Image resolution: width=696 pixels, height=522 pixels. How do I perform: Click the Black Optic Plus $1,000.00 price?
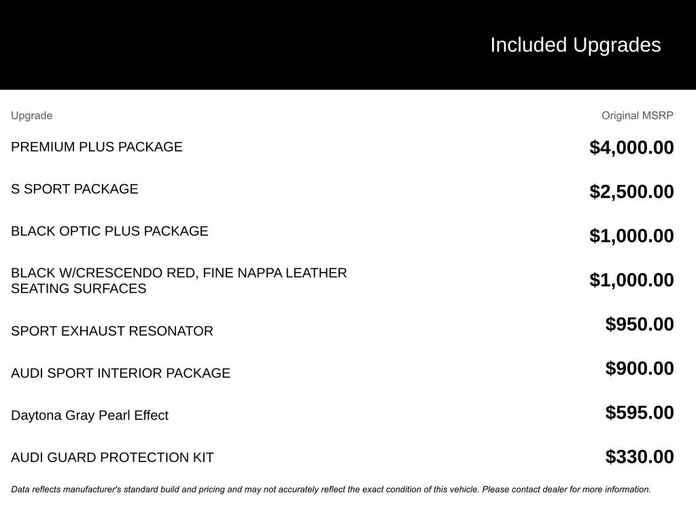point(631,236)
